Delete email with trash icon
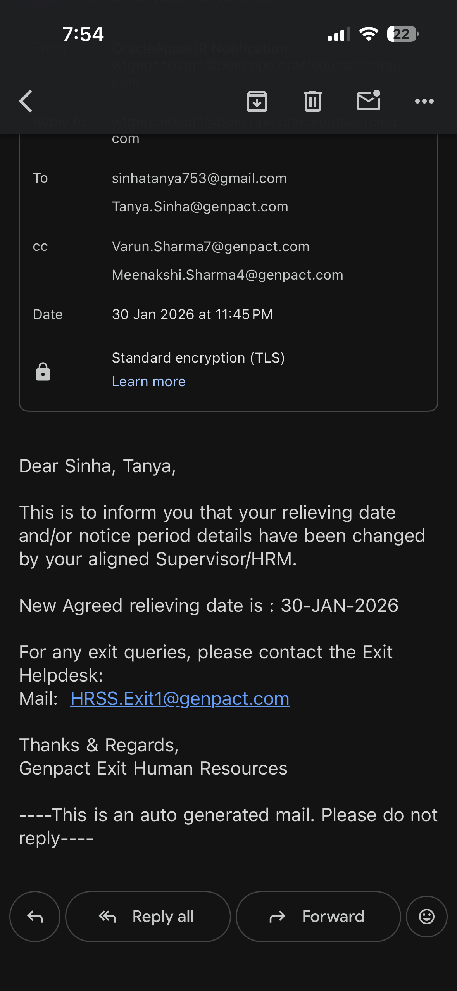Screen dimensions: 457x991 tap(312, 101)
